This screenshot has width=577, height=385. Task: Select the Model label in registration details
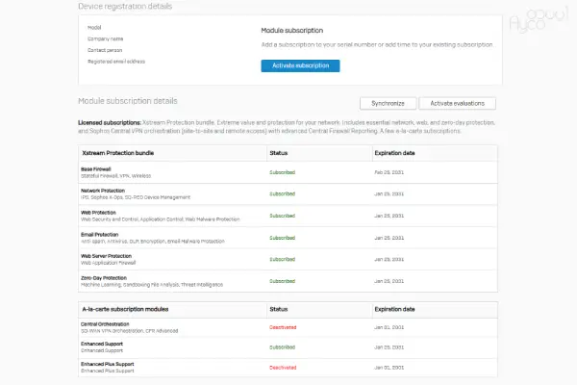(x=94, y=28)
